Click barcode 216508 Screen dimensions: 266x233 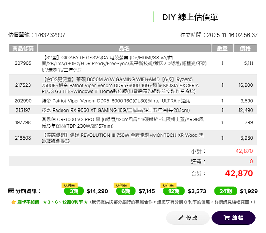(x=23, y=138)
